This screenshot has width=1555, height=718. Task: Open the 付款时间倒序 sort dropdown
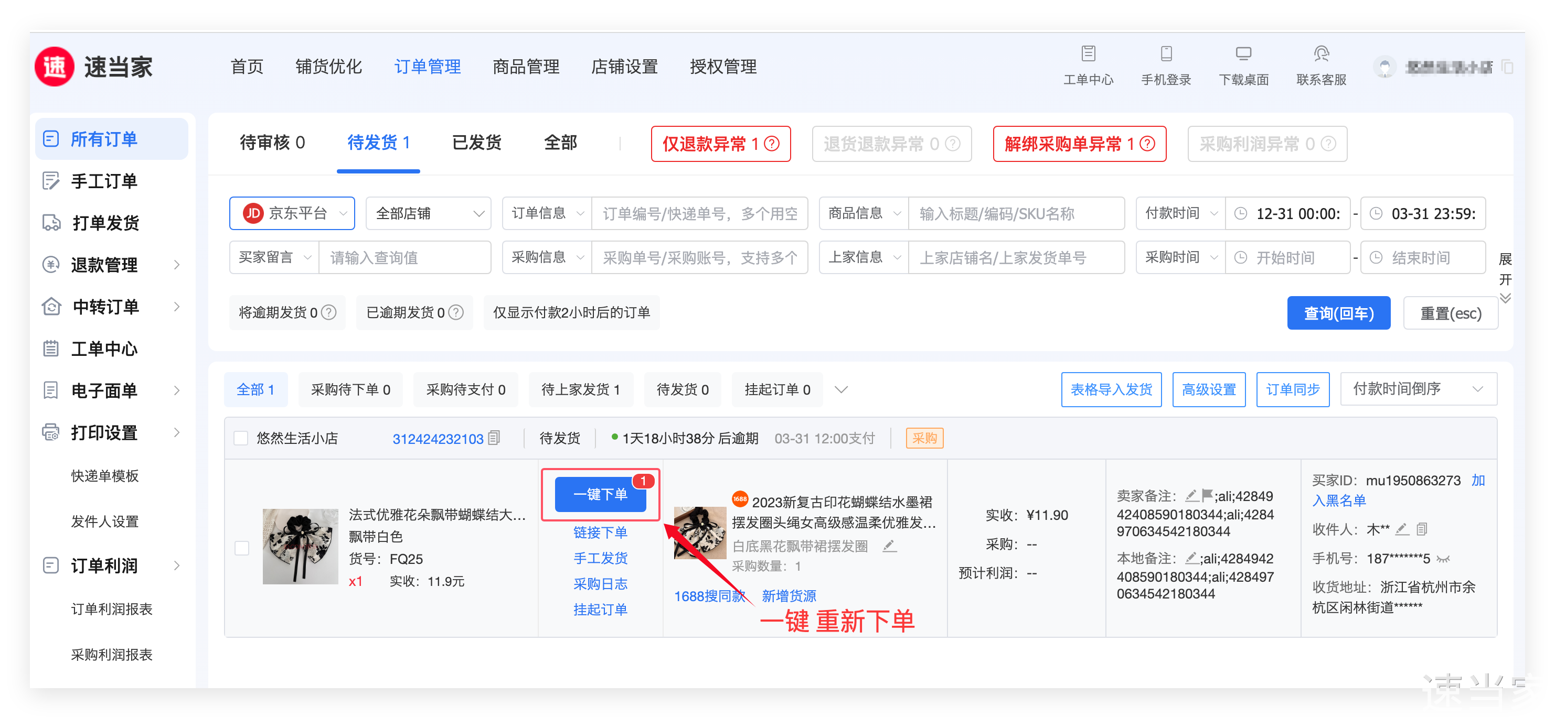1418,389
